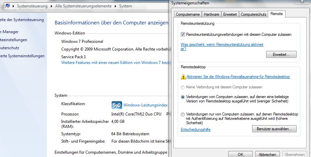Open 'Was geschieht, wenn Remoteunterstützung aktiviert ist?' link
The height and width of the screenshot is (157, 311).
click(x=222, y=47)
